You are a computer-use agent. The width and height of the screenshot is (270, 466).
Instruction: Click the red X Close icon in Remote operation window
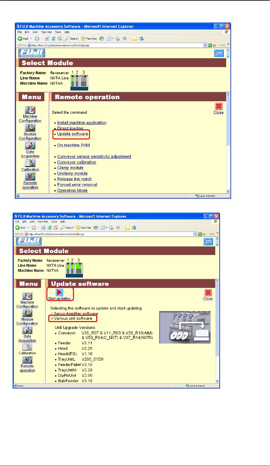tap(218, 106)
